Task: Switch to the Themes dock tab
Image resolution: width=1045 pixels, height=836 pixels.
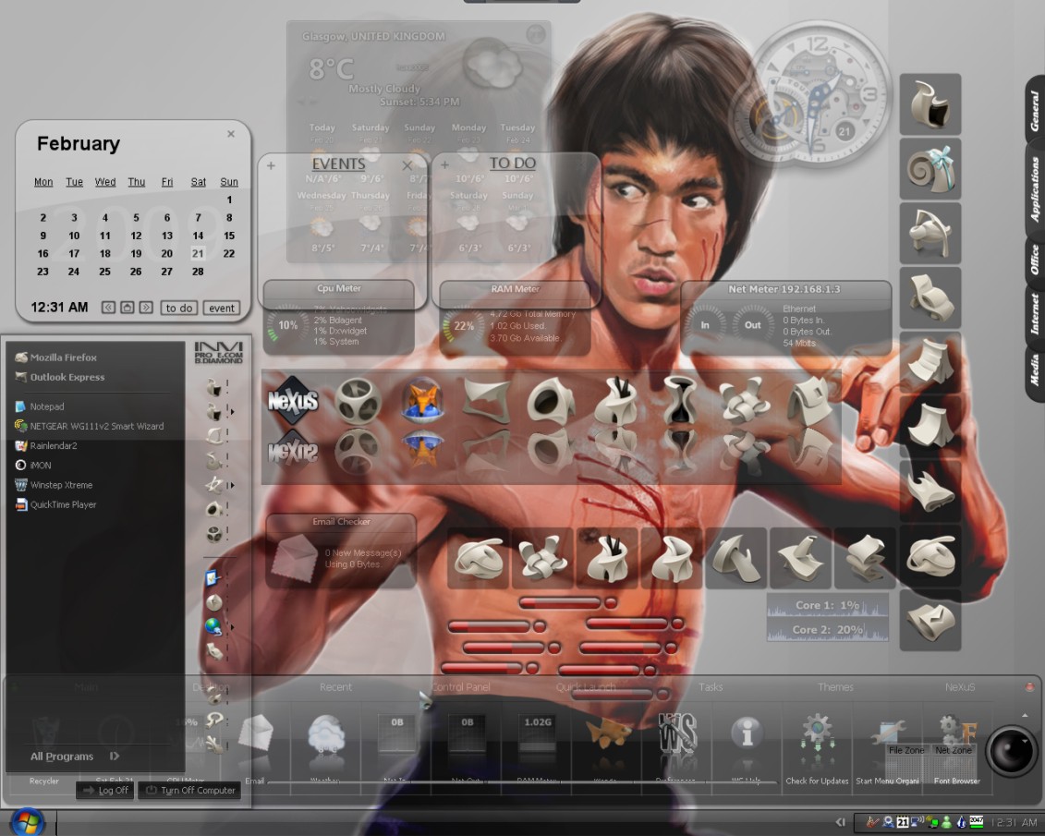Action: tap(835, 686)
